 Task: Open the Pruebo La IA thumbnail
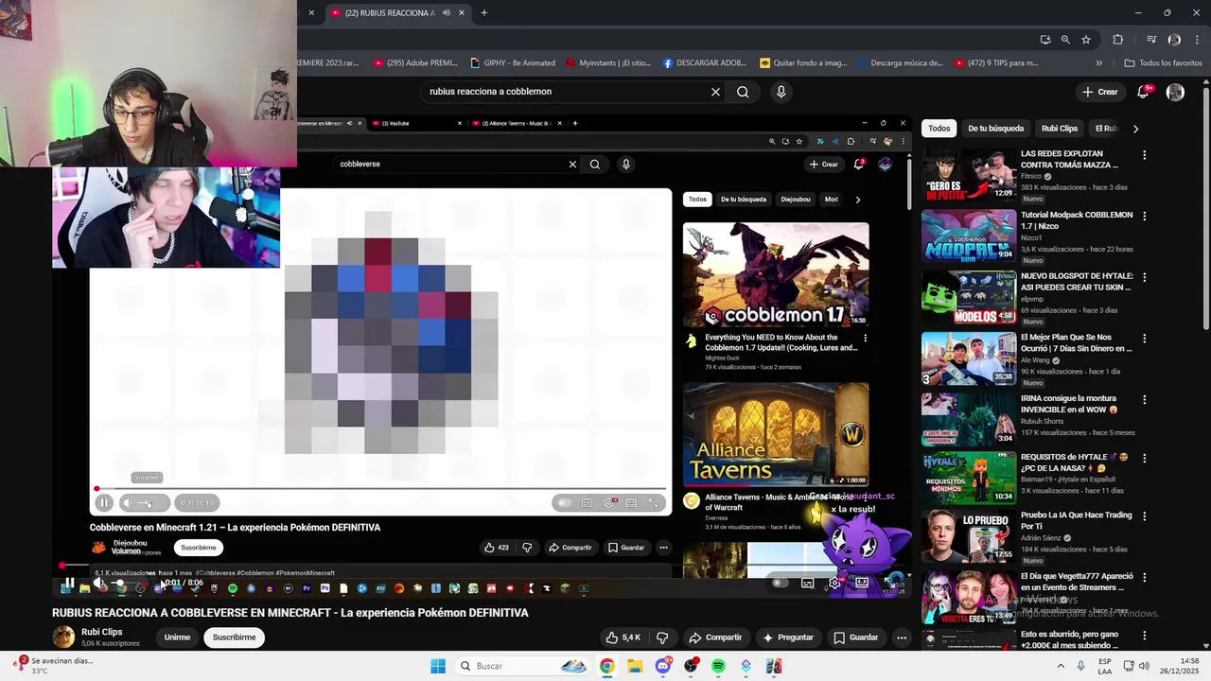(969, 535)
